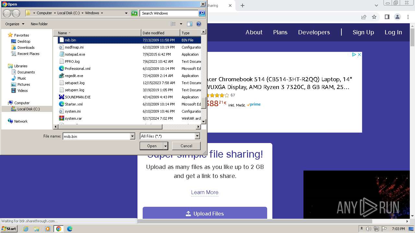Click the change view icon in dialog toolbar

point(173,24)
